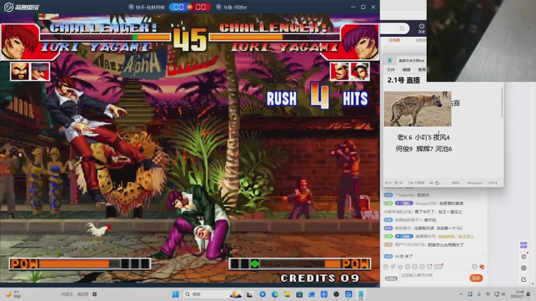Click the text line '何俊9 辉辉7 河池6'
536x301 pixels.
[x=423, y=148]
